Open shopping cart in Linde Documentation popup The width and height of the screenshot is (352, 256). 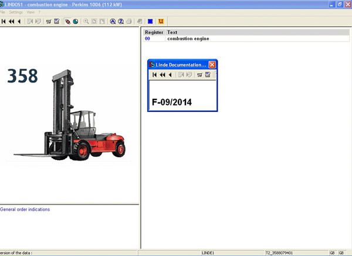pos(199,74)
